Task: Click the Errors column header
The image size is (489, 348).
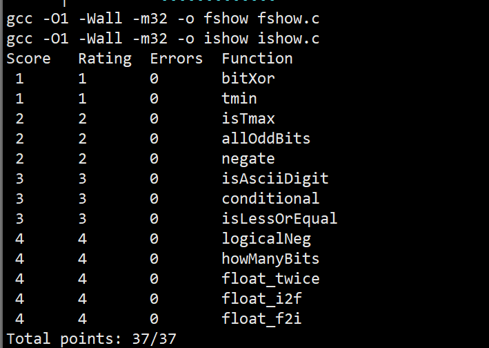Action: [177, 59]
